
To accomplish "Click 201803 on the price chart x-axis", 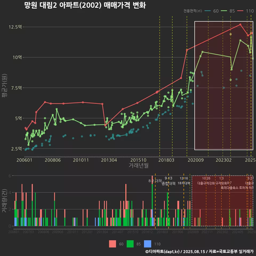I will [x=166, y=160].
